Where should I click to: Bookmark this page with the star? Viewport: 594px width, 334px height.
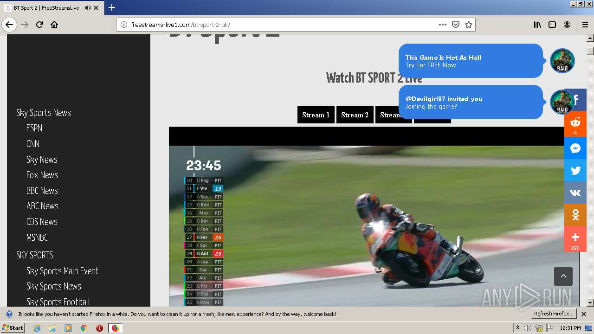point(469,25)
